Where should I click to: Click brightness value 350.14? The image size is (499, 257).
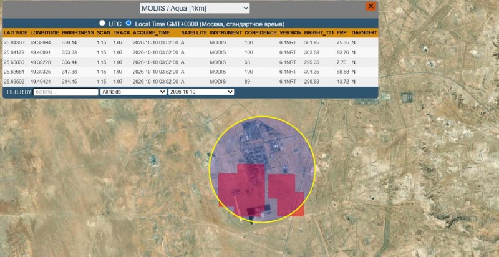69,42
